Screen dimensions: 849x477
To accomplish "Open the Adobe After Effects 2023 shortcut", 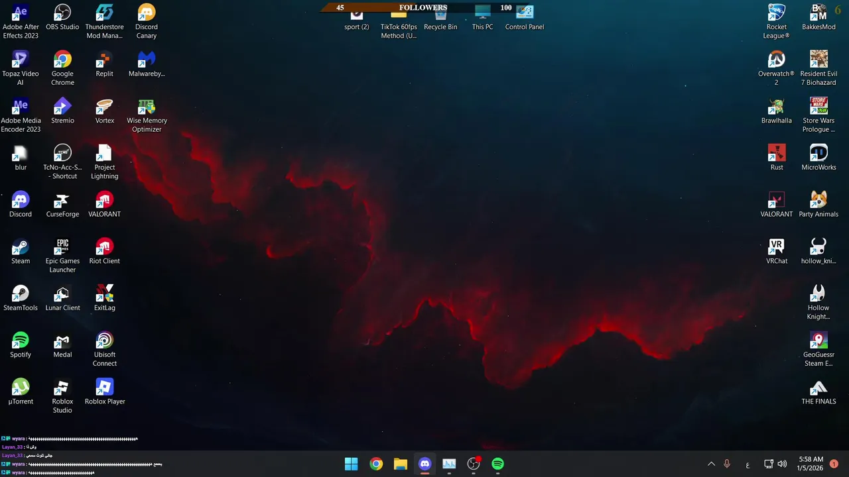I will coord(21,21).
